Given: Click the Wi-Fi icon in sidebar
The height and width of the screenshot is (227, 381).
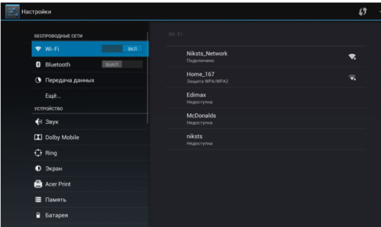Looking at the screenshot, I should point(38,49).
